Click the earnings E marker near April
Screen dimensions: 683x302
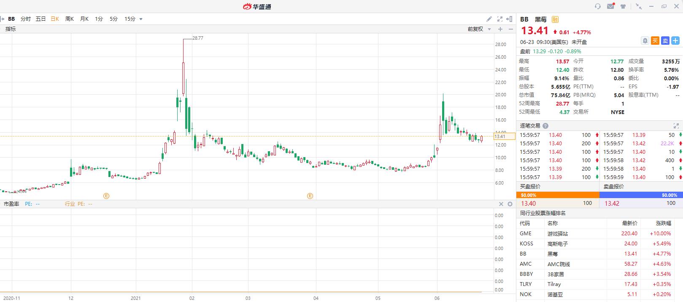click(x=310, y=196)
